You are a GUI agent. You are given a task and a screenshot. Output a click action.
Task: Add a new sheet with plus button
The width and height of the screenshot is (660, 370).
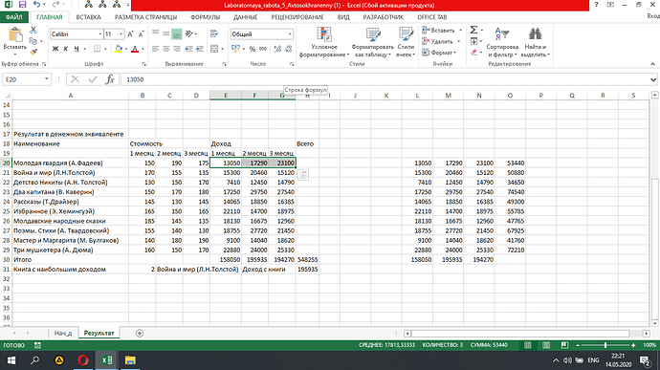pyautogui.click(x=140, y=333)
